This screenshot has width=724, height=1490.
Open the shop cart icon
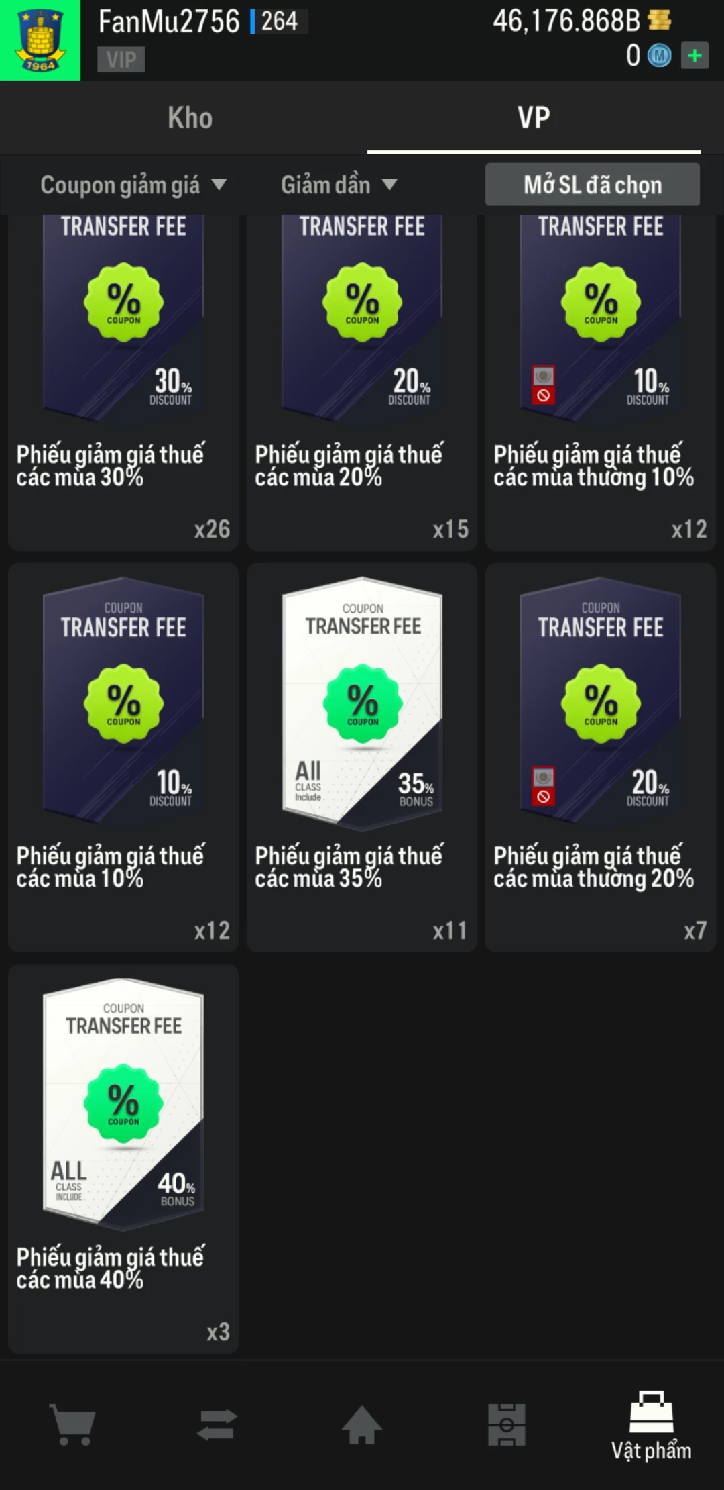tap(72, 1425)
